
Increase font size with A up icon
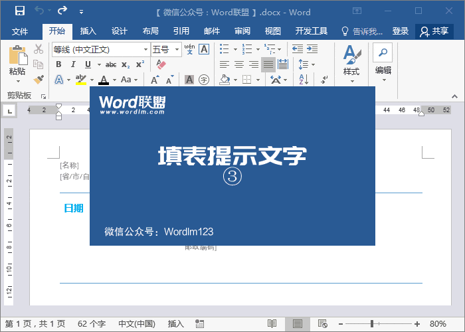pos(155,80)
